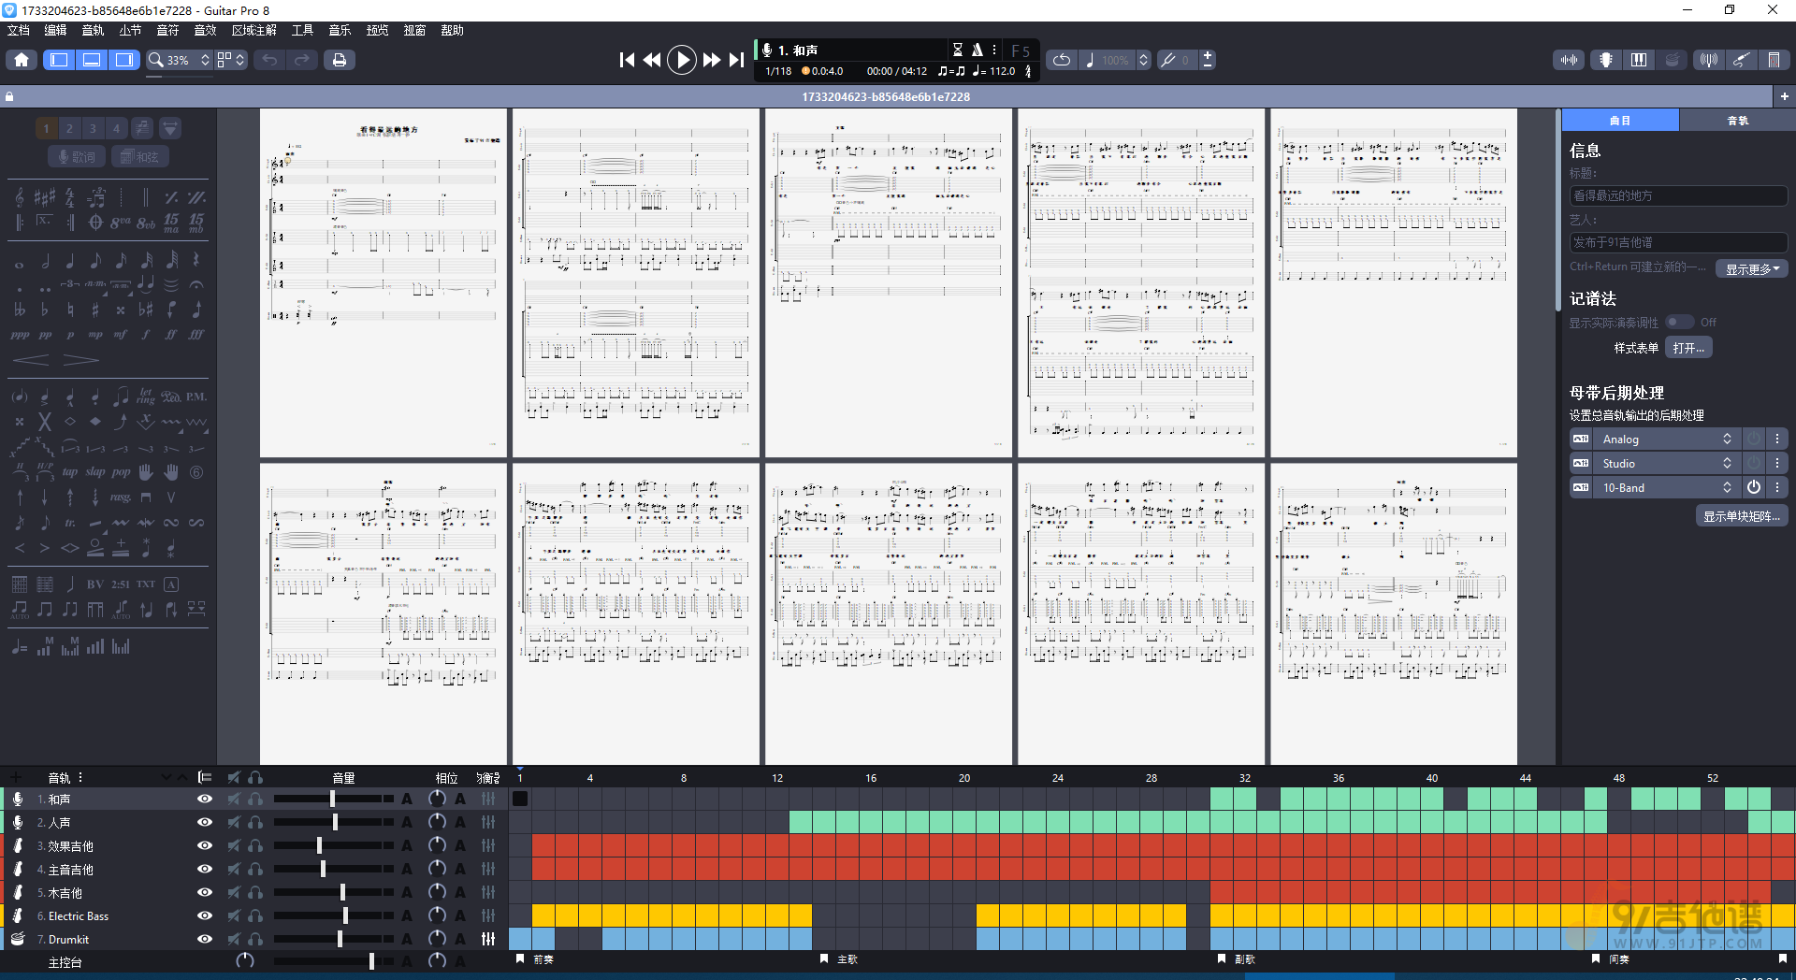Open the Analog mastering effect selector
1796x980 pixels.
click(x=1665, y=439)
